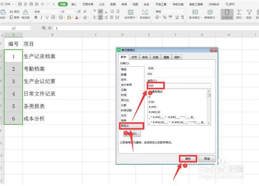This screenshot has width=259, height=186.
Task: Click the Percent style icon
Action: coord(165,17)
